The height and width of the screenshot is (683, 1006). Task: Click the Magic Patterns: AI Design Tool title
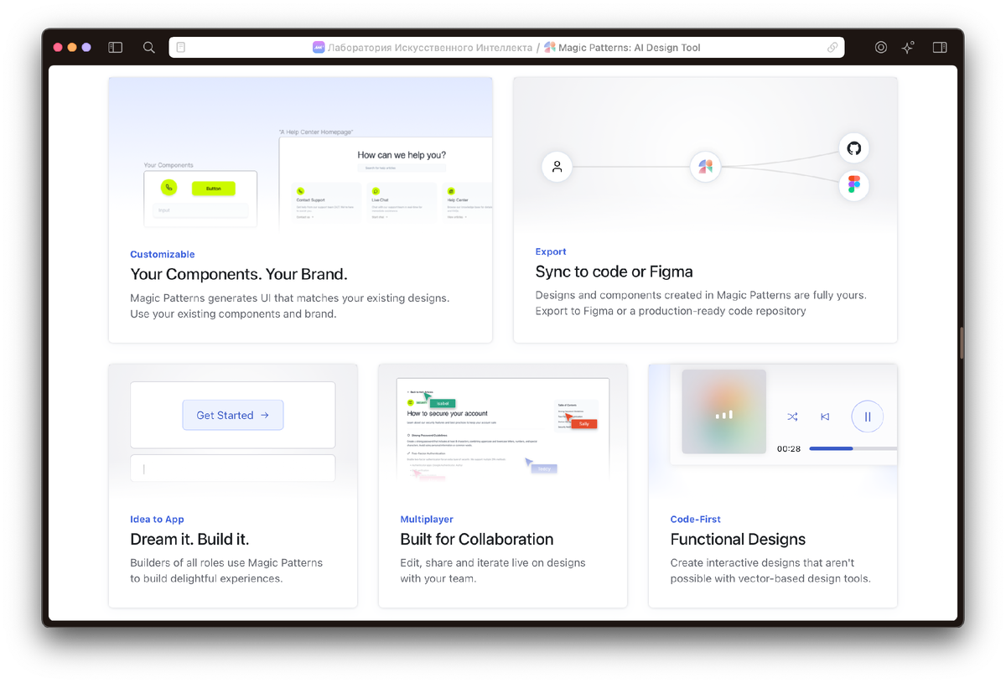click(629, 48)
